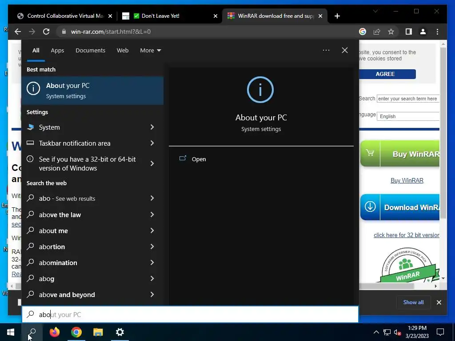Click the Buy WinRAR text link
The height and width of the screenshot is (341, 455).
tap(407, 180)
